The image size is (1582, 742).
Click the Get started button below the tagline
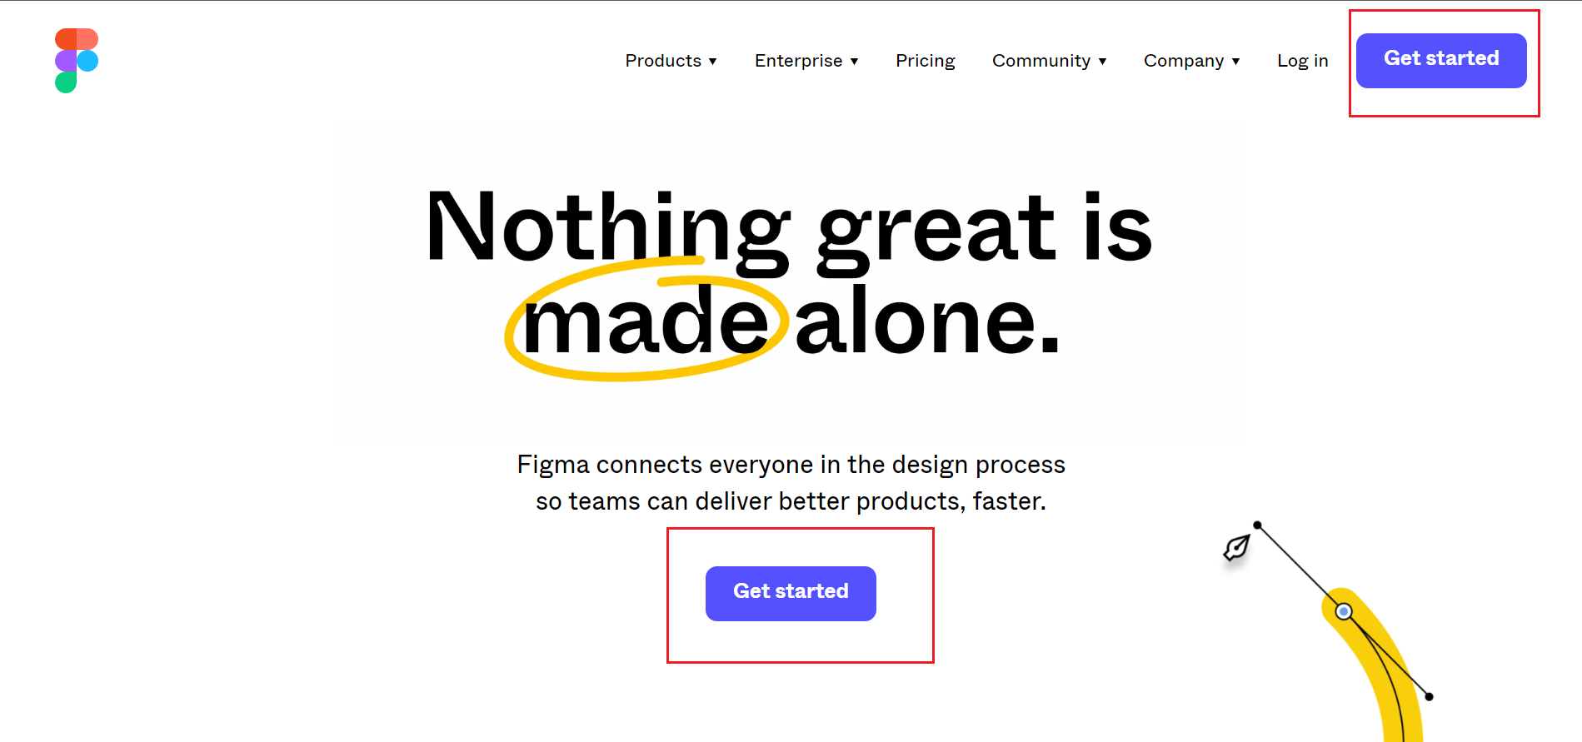coord(790,593)
